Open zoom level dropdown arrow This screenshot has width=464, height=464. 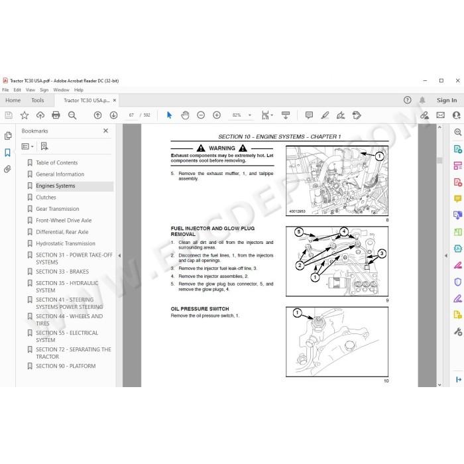coord(250,115)
